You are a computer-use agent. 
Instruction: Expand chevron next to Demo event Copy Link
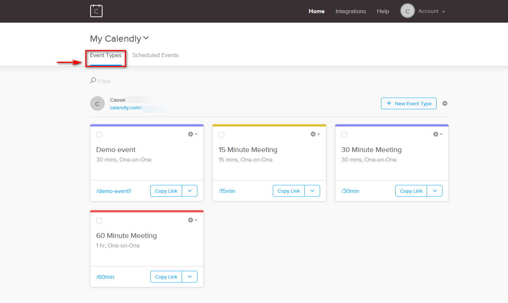[x=190, y=191]
